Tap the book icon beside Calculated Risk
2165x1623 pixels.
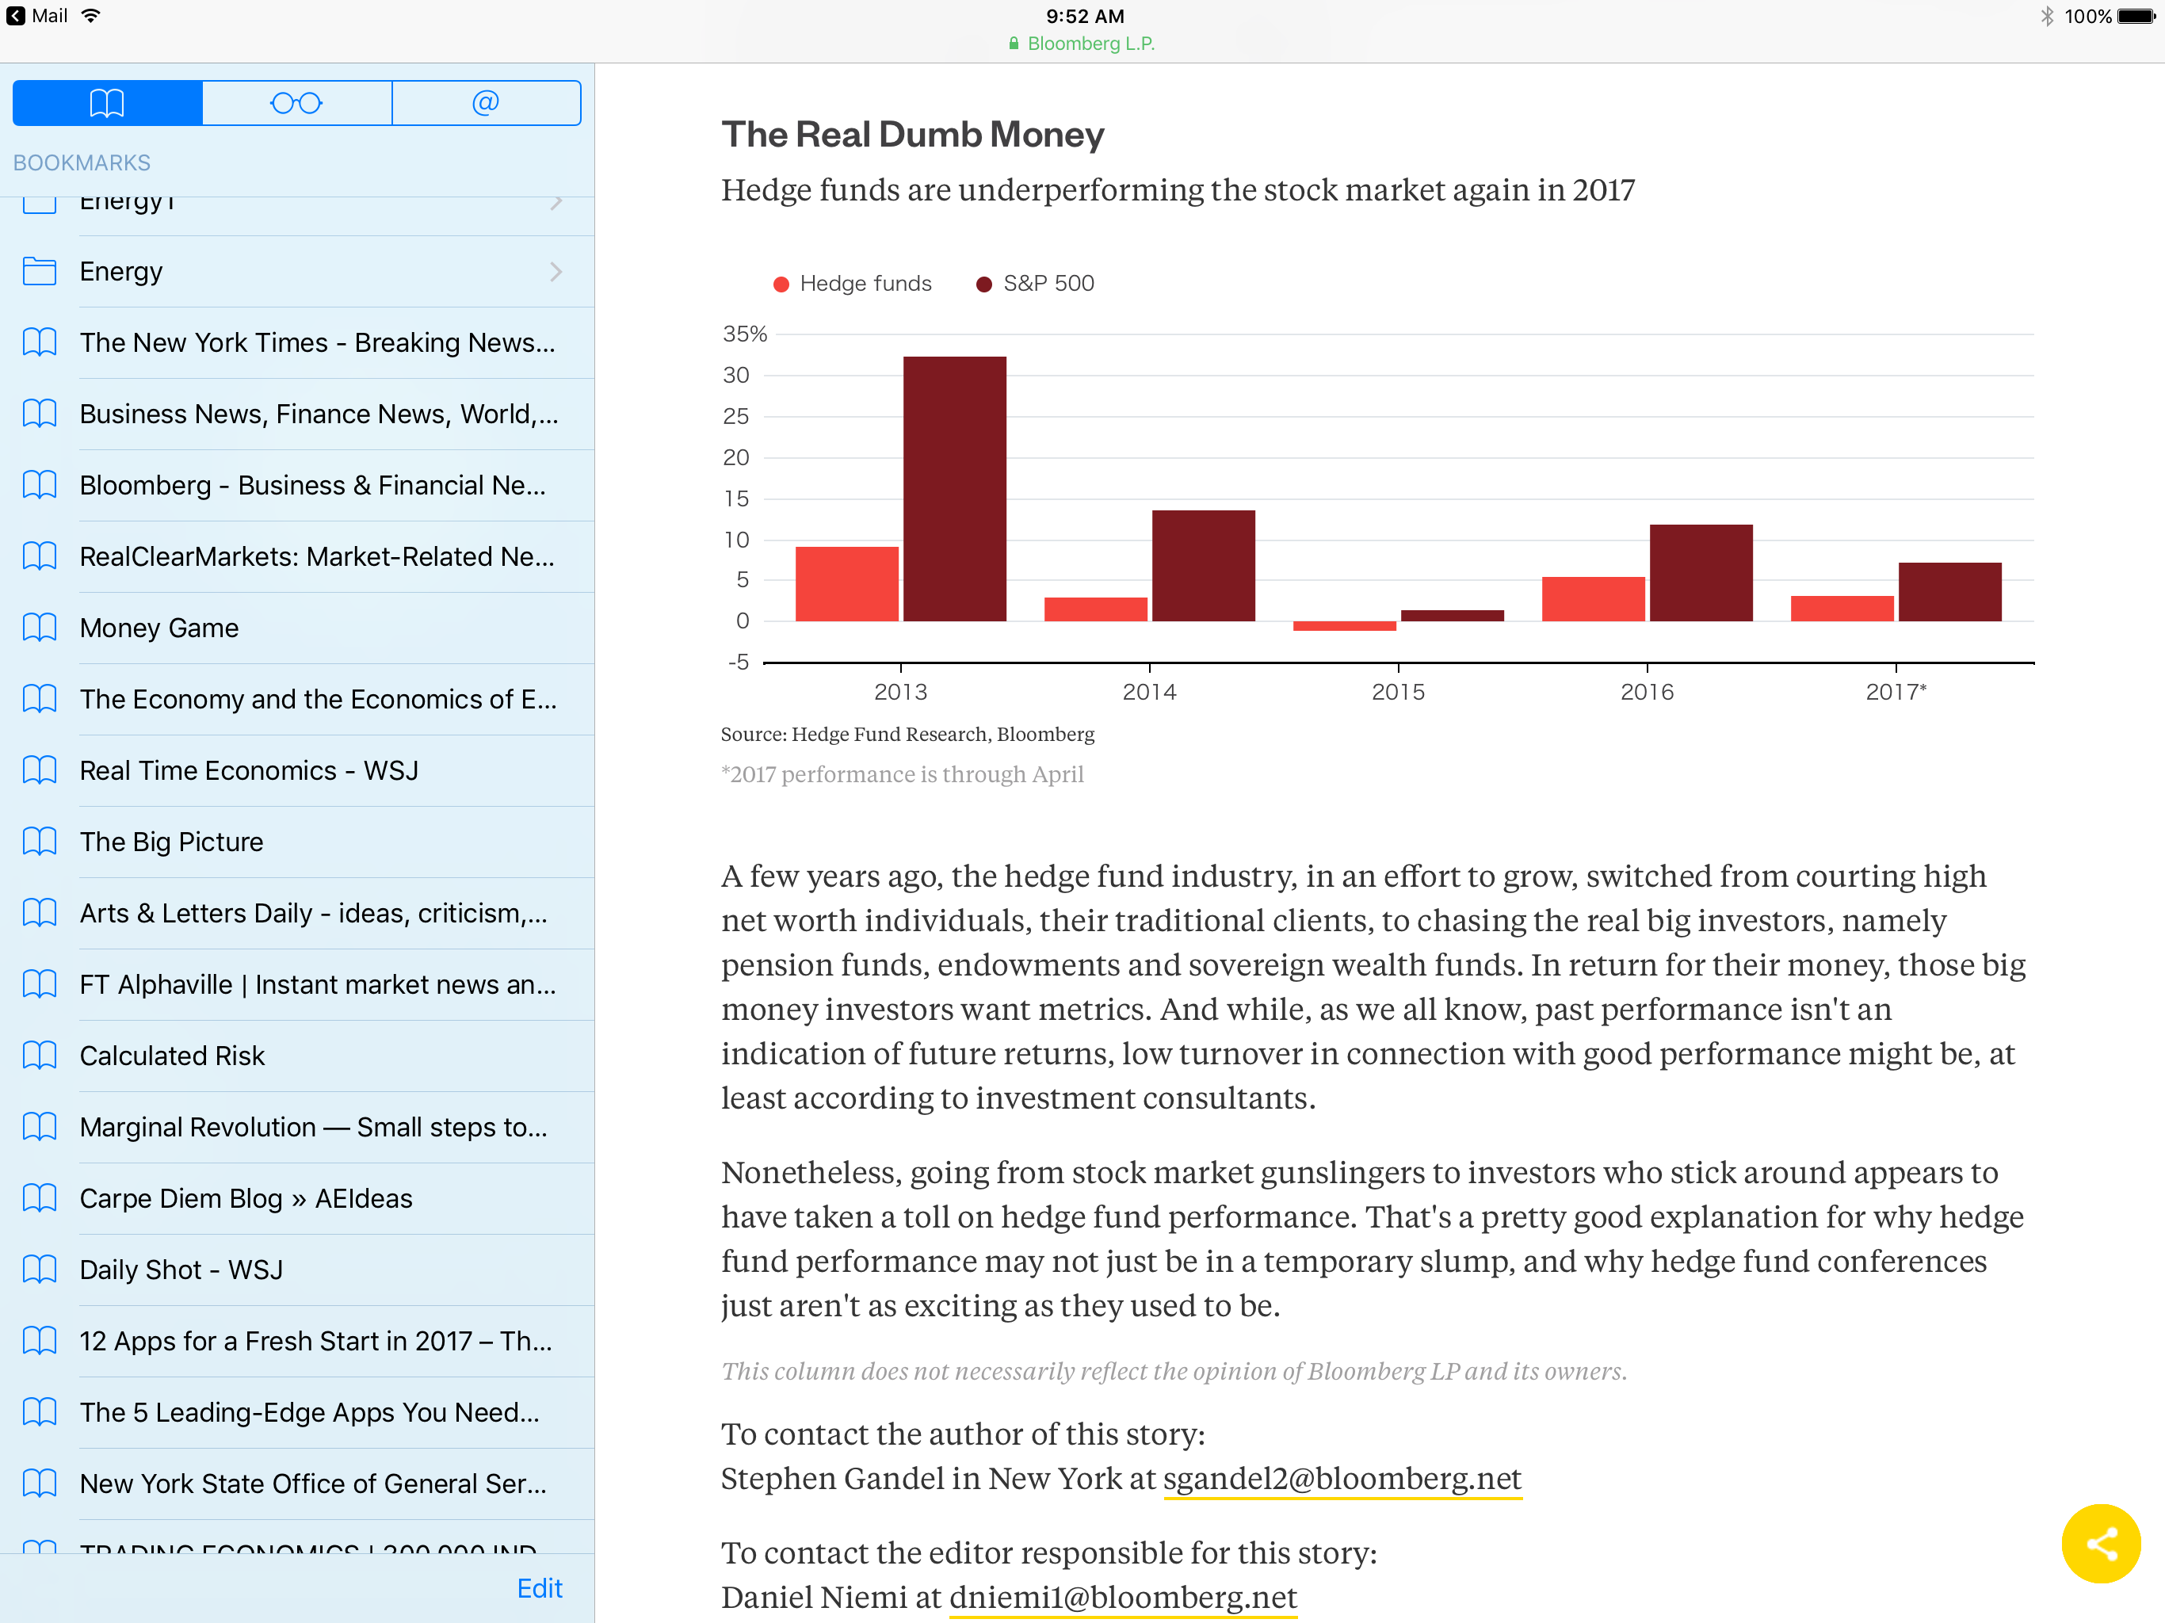point(39,1056)
